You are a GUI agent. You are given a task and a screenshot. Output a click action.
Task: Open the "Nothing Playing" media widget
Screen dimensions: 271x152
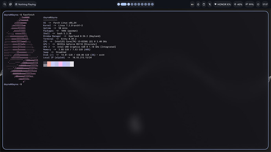25,4
